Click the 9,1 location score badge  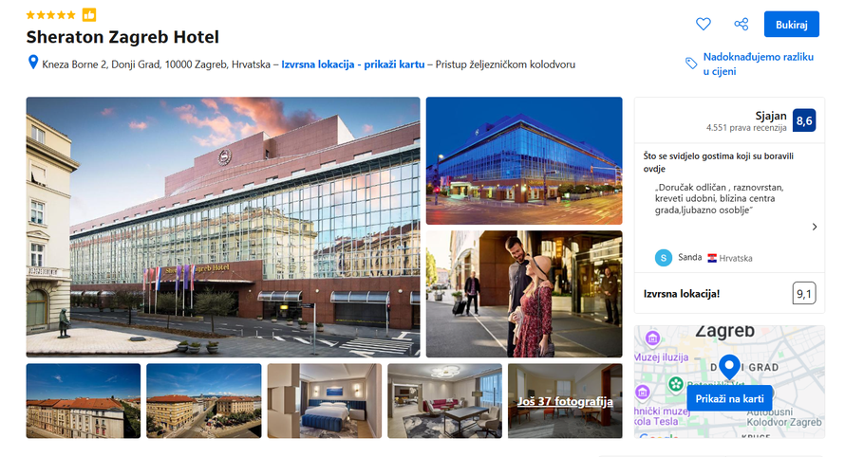click(x=804, y=293)
